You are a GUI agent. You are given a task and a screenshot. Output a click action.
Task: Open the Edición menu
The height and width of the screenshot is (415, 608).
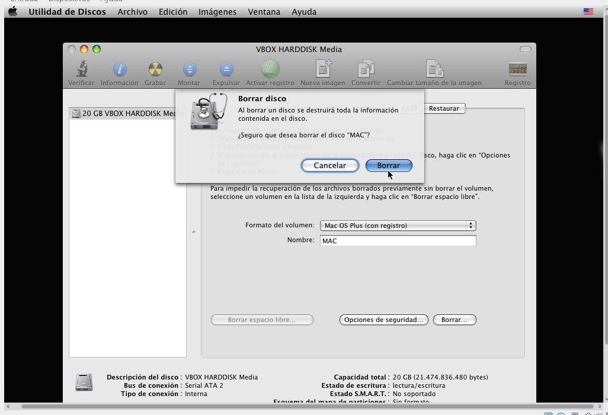tap(173, 12)
